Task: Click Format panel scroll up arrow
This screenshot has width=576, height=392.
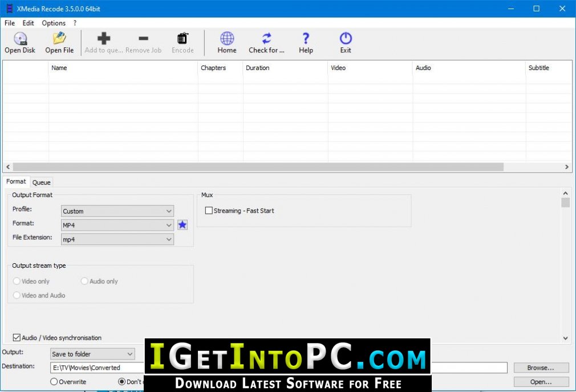Action: pos(565,193)
